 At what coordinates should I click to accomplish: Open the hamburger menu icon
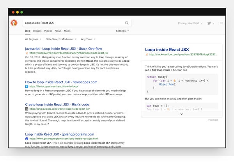pyautogui.click(x=221, y=23)
